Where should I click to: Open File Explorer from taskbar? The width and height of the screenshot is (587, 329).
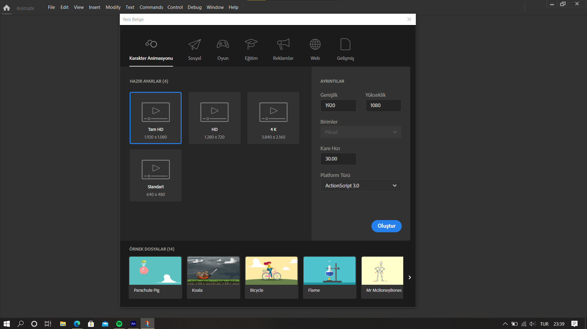(x=63, y=324)
